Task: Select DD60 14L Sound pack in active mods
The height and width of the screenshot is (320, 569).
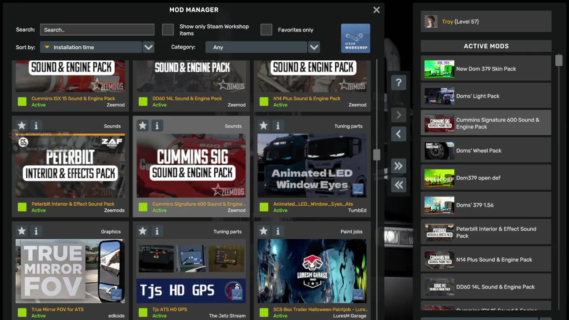Action: pos(486,287)
